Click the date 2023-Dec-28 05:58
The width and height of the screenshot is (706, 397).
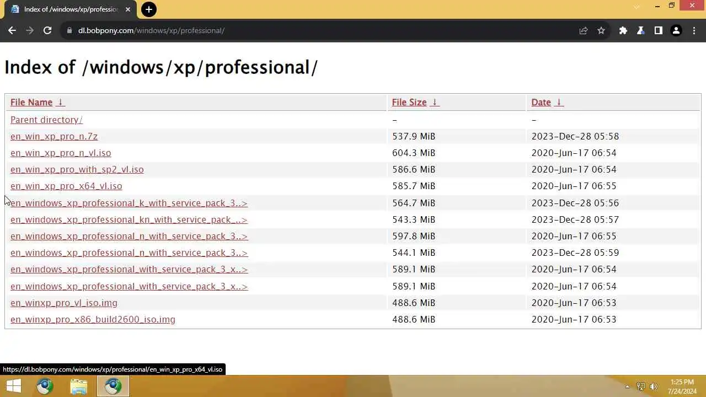[575, 136]
